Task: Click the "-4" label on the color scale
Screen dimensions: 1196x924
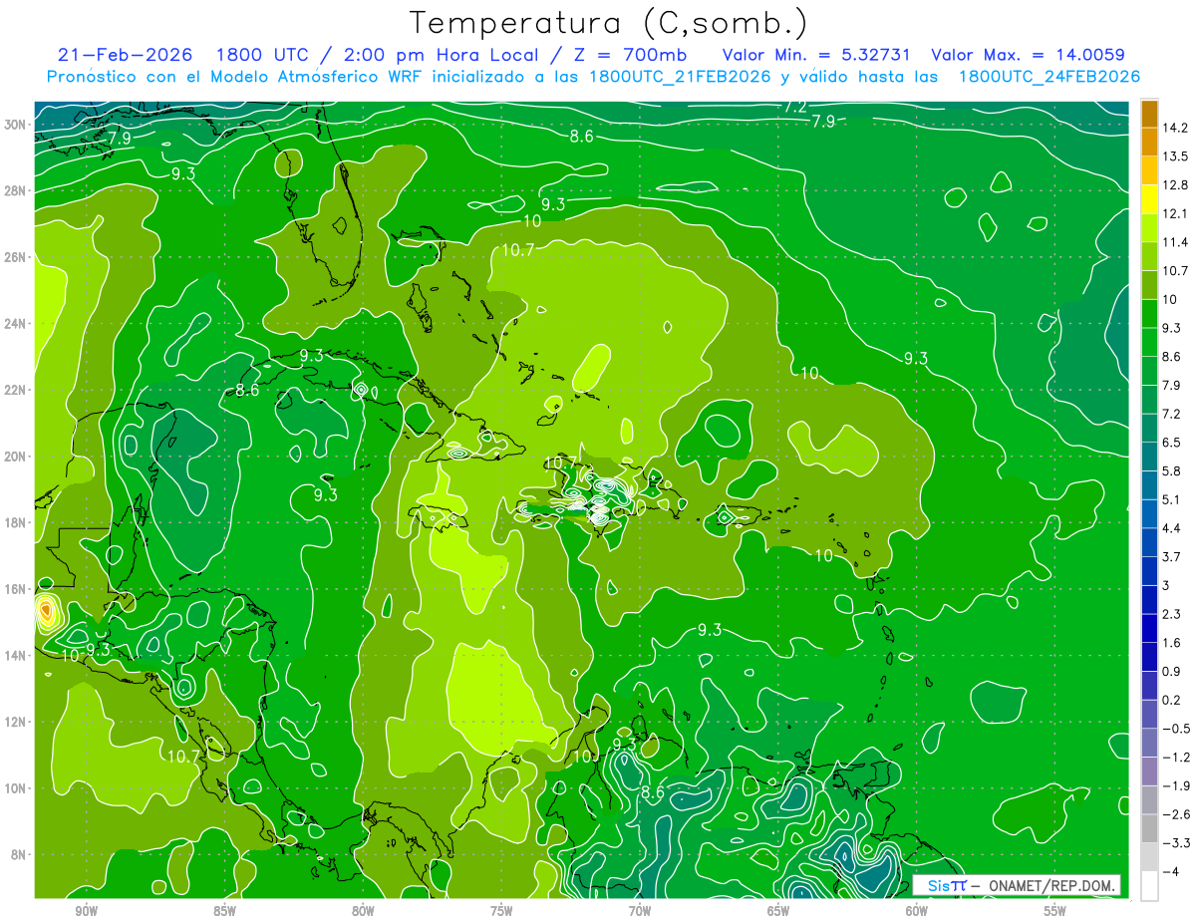Action: 1170,871
